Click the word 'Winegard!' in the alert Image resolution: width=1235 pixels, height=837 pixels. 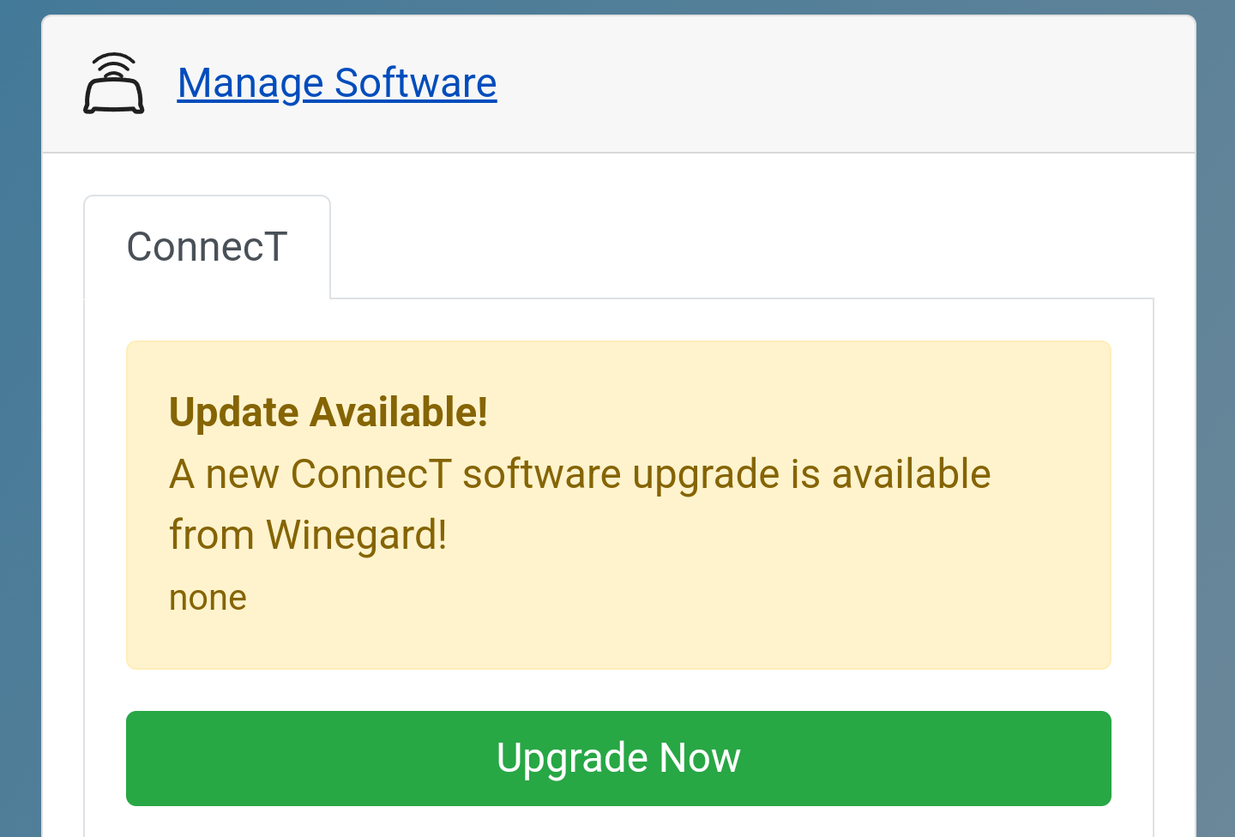pyautogui.click(x=357, y=535)
